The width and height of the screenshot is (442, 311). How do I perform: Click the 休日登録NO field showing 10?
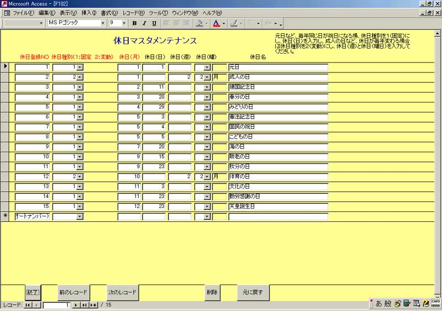coord(32,157)
